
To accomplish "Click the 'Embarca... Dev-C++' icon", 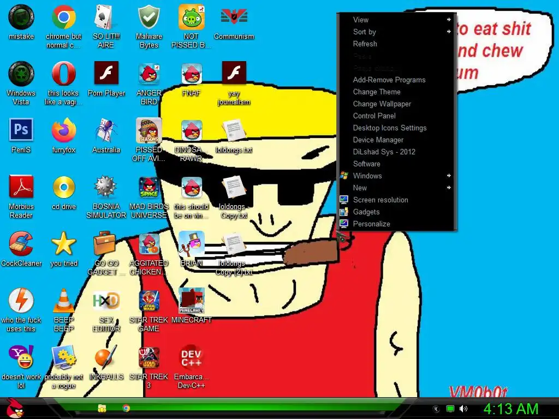I will (x=192, y=357).
